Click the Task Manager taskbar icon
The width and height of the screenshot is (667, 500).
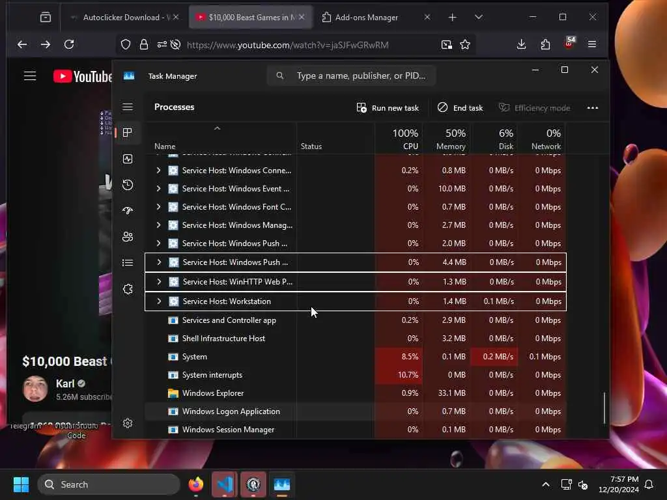click(x=281, y=484)
